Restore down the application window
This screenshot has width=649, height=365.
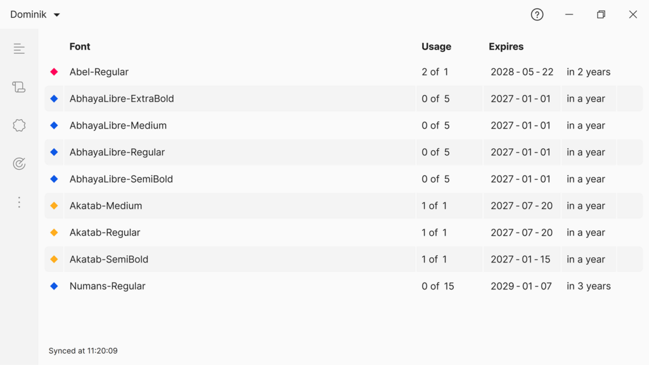tap(601, 15)
